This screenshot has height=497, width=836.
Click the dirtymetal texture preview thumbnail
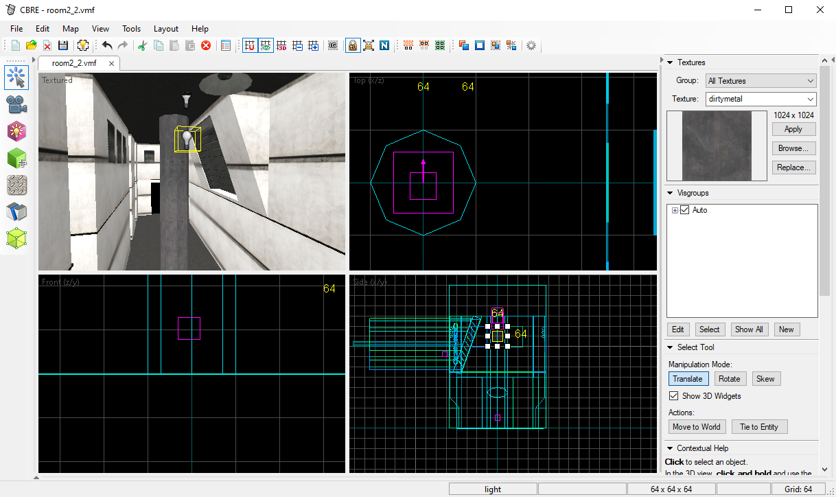coord(717,146)
